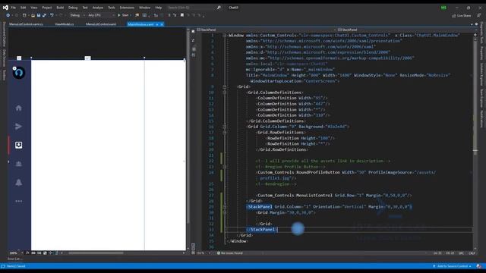The image size is (486, 273).
Task: Click the Save All icon
Action: pyautogui.click(x=44, y=15)
